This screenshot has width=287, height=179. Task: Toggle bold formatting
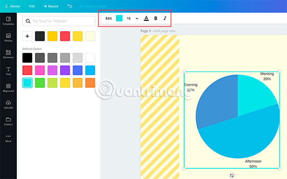pos(155,18)
